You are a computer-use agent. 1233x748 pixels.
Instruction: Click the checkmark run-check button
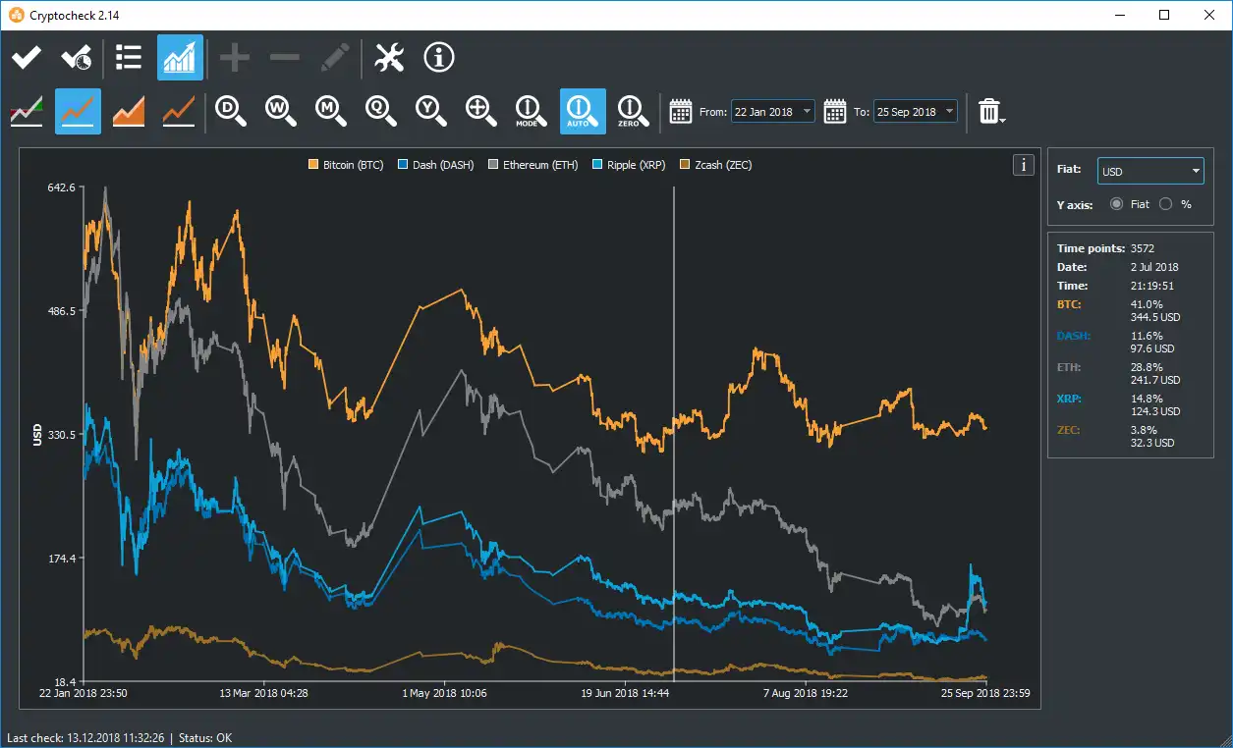click(x=26, y=57)
